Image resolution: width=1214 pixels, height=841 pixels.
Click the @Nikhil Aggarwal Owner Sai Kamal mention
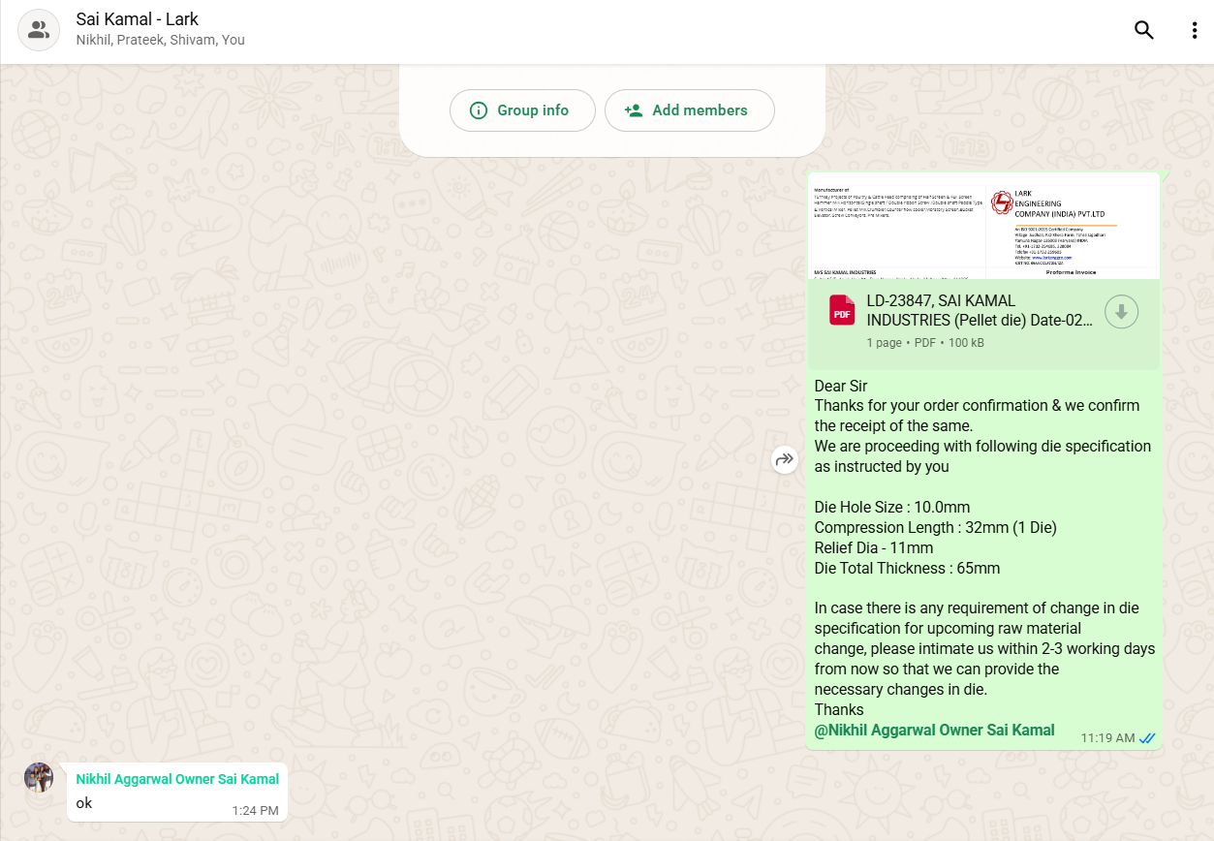[934, 731]
